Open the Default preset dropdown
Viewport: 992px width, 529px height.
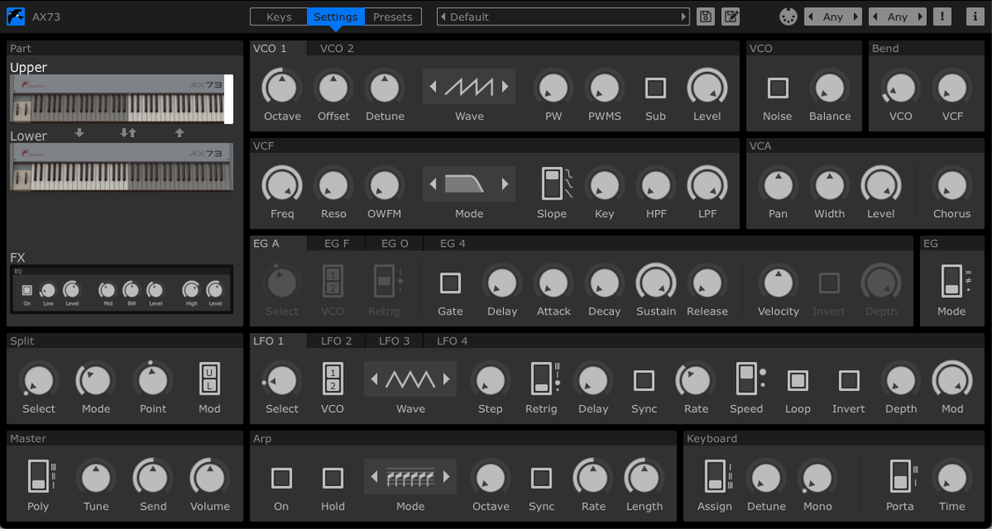pos(563,15)
